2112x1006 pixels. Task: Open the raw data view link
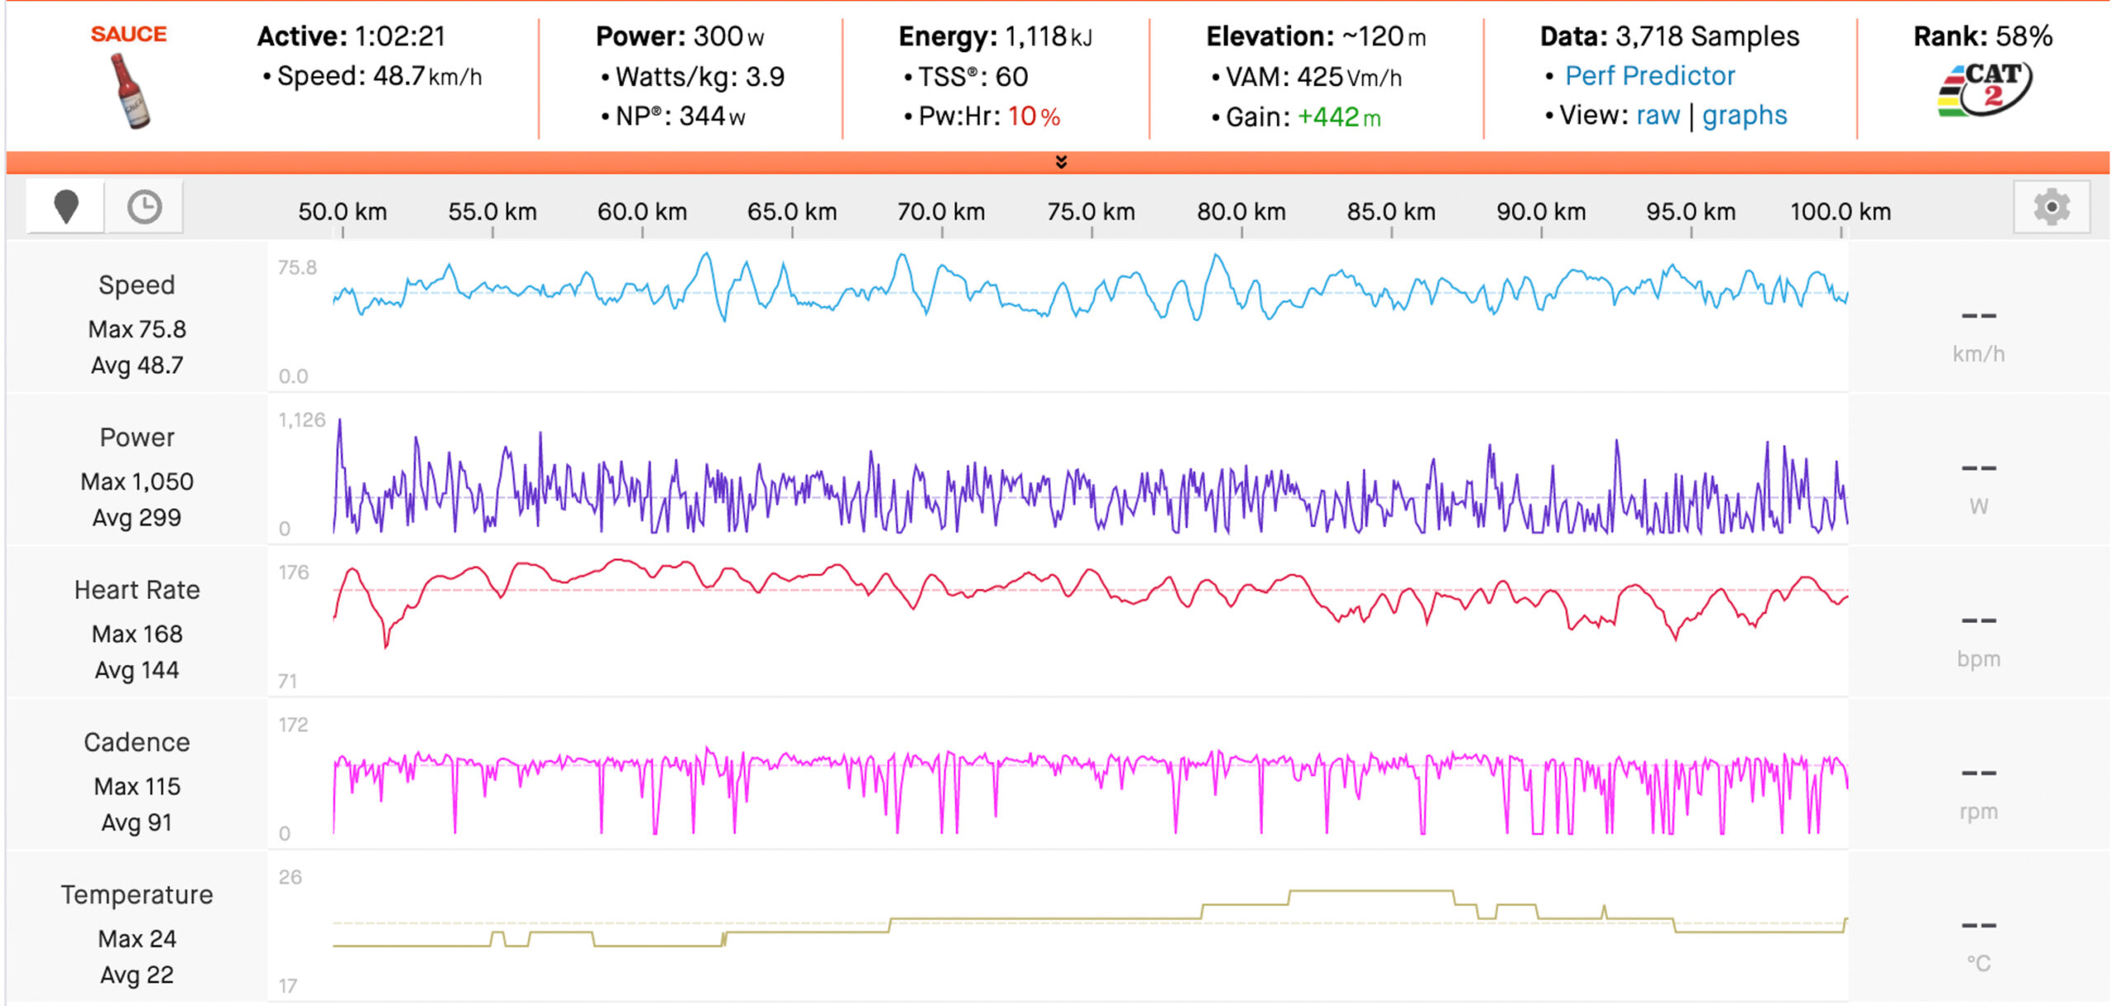(1658, 116)
